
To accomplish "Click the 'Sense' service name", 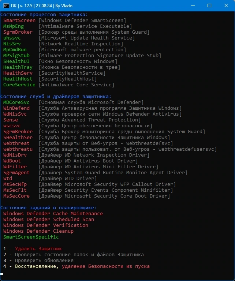I will coord(11,120).
